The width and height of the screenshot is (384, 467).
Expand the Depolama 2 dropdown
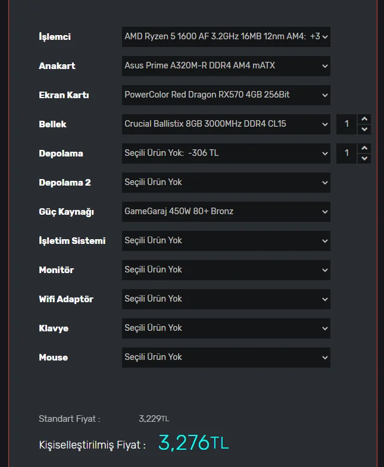(226, 182)
